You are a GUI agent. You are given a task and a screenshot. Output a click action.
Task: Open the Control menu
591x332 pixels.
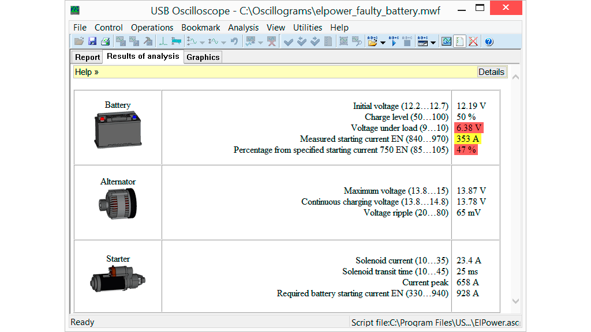(x=109, y=28)
